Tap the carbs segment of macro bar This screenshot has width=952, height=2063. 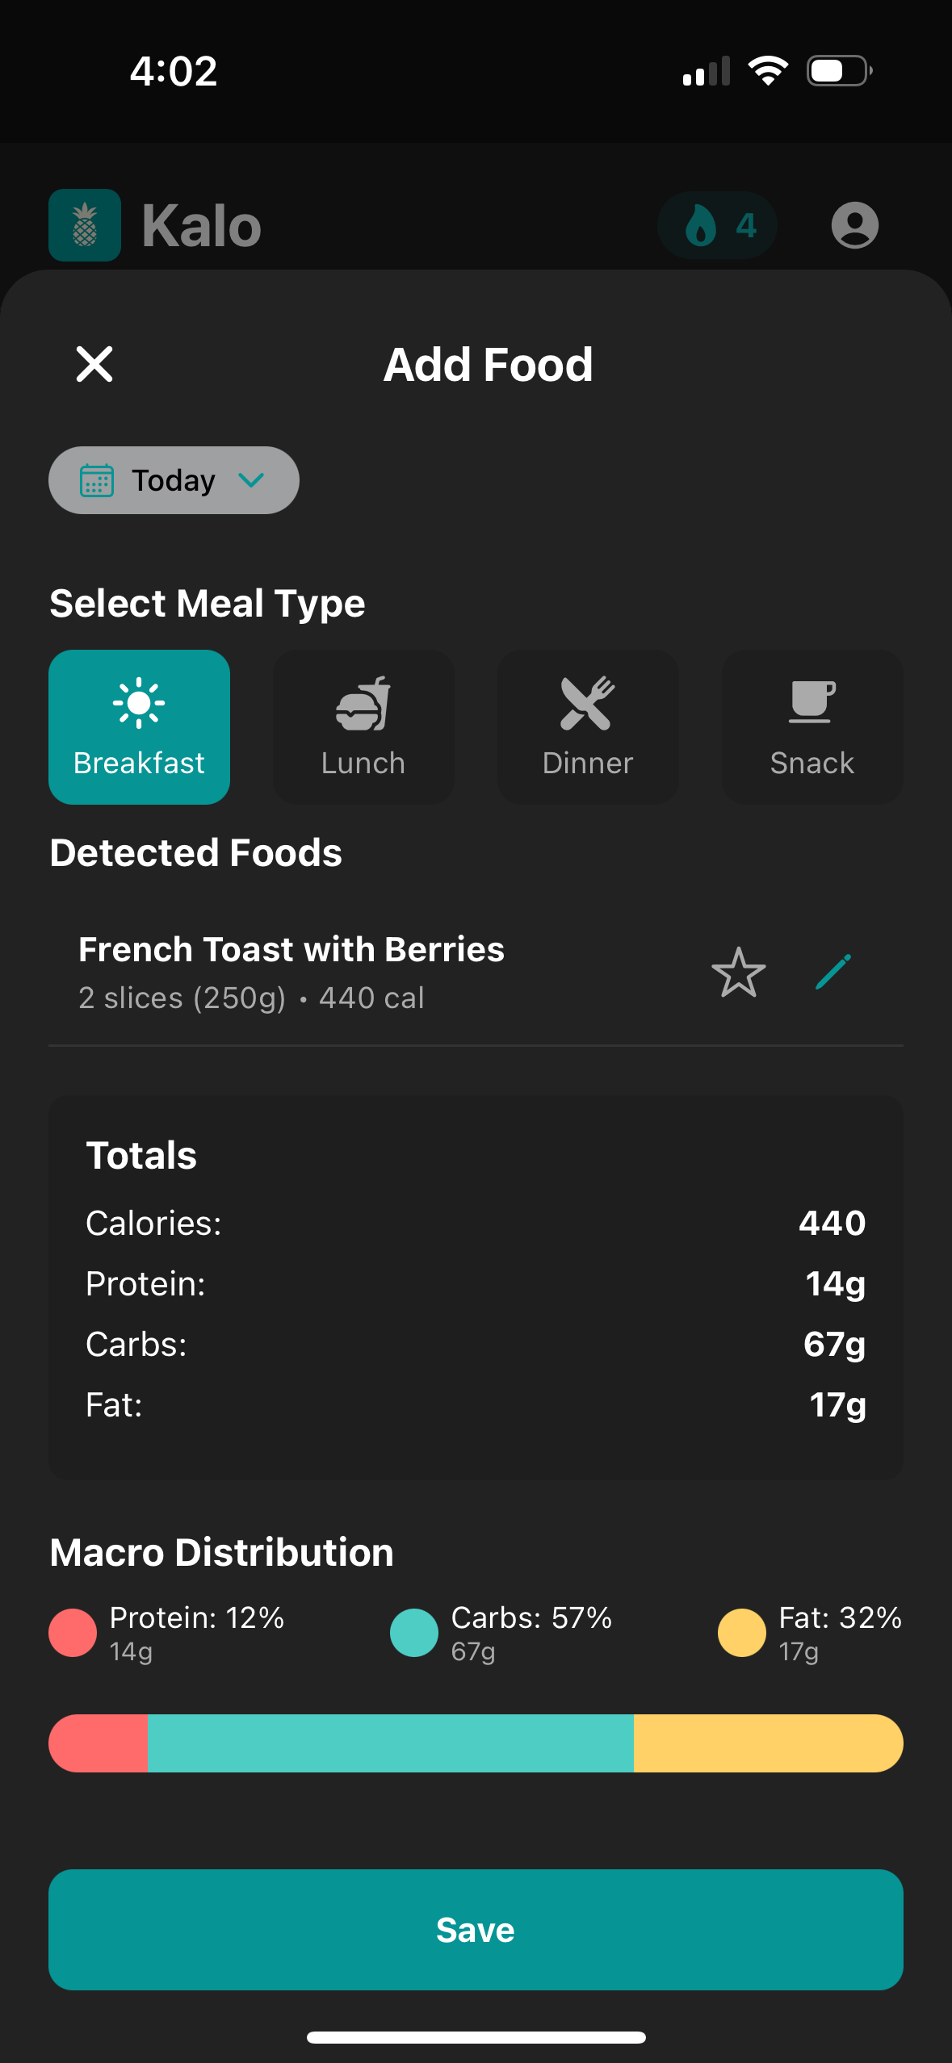point(391,1743)
